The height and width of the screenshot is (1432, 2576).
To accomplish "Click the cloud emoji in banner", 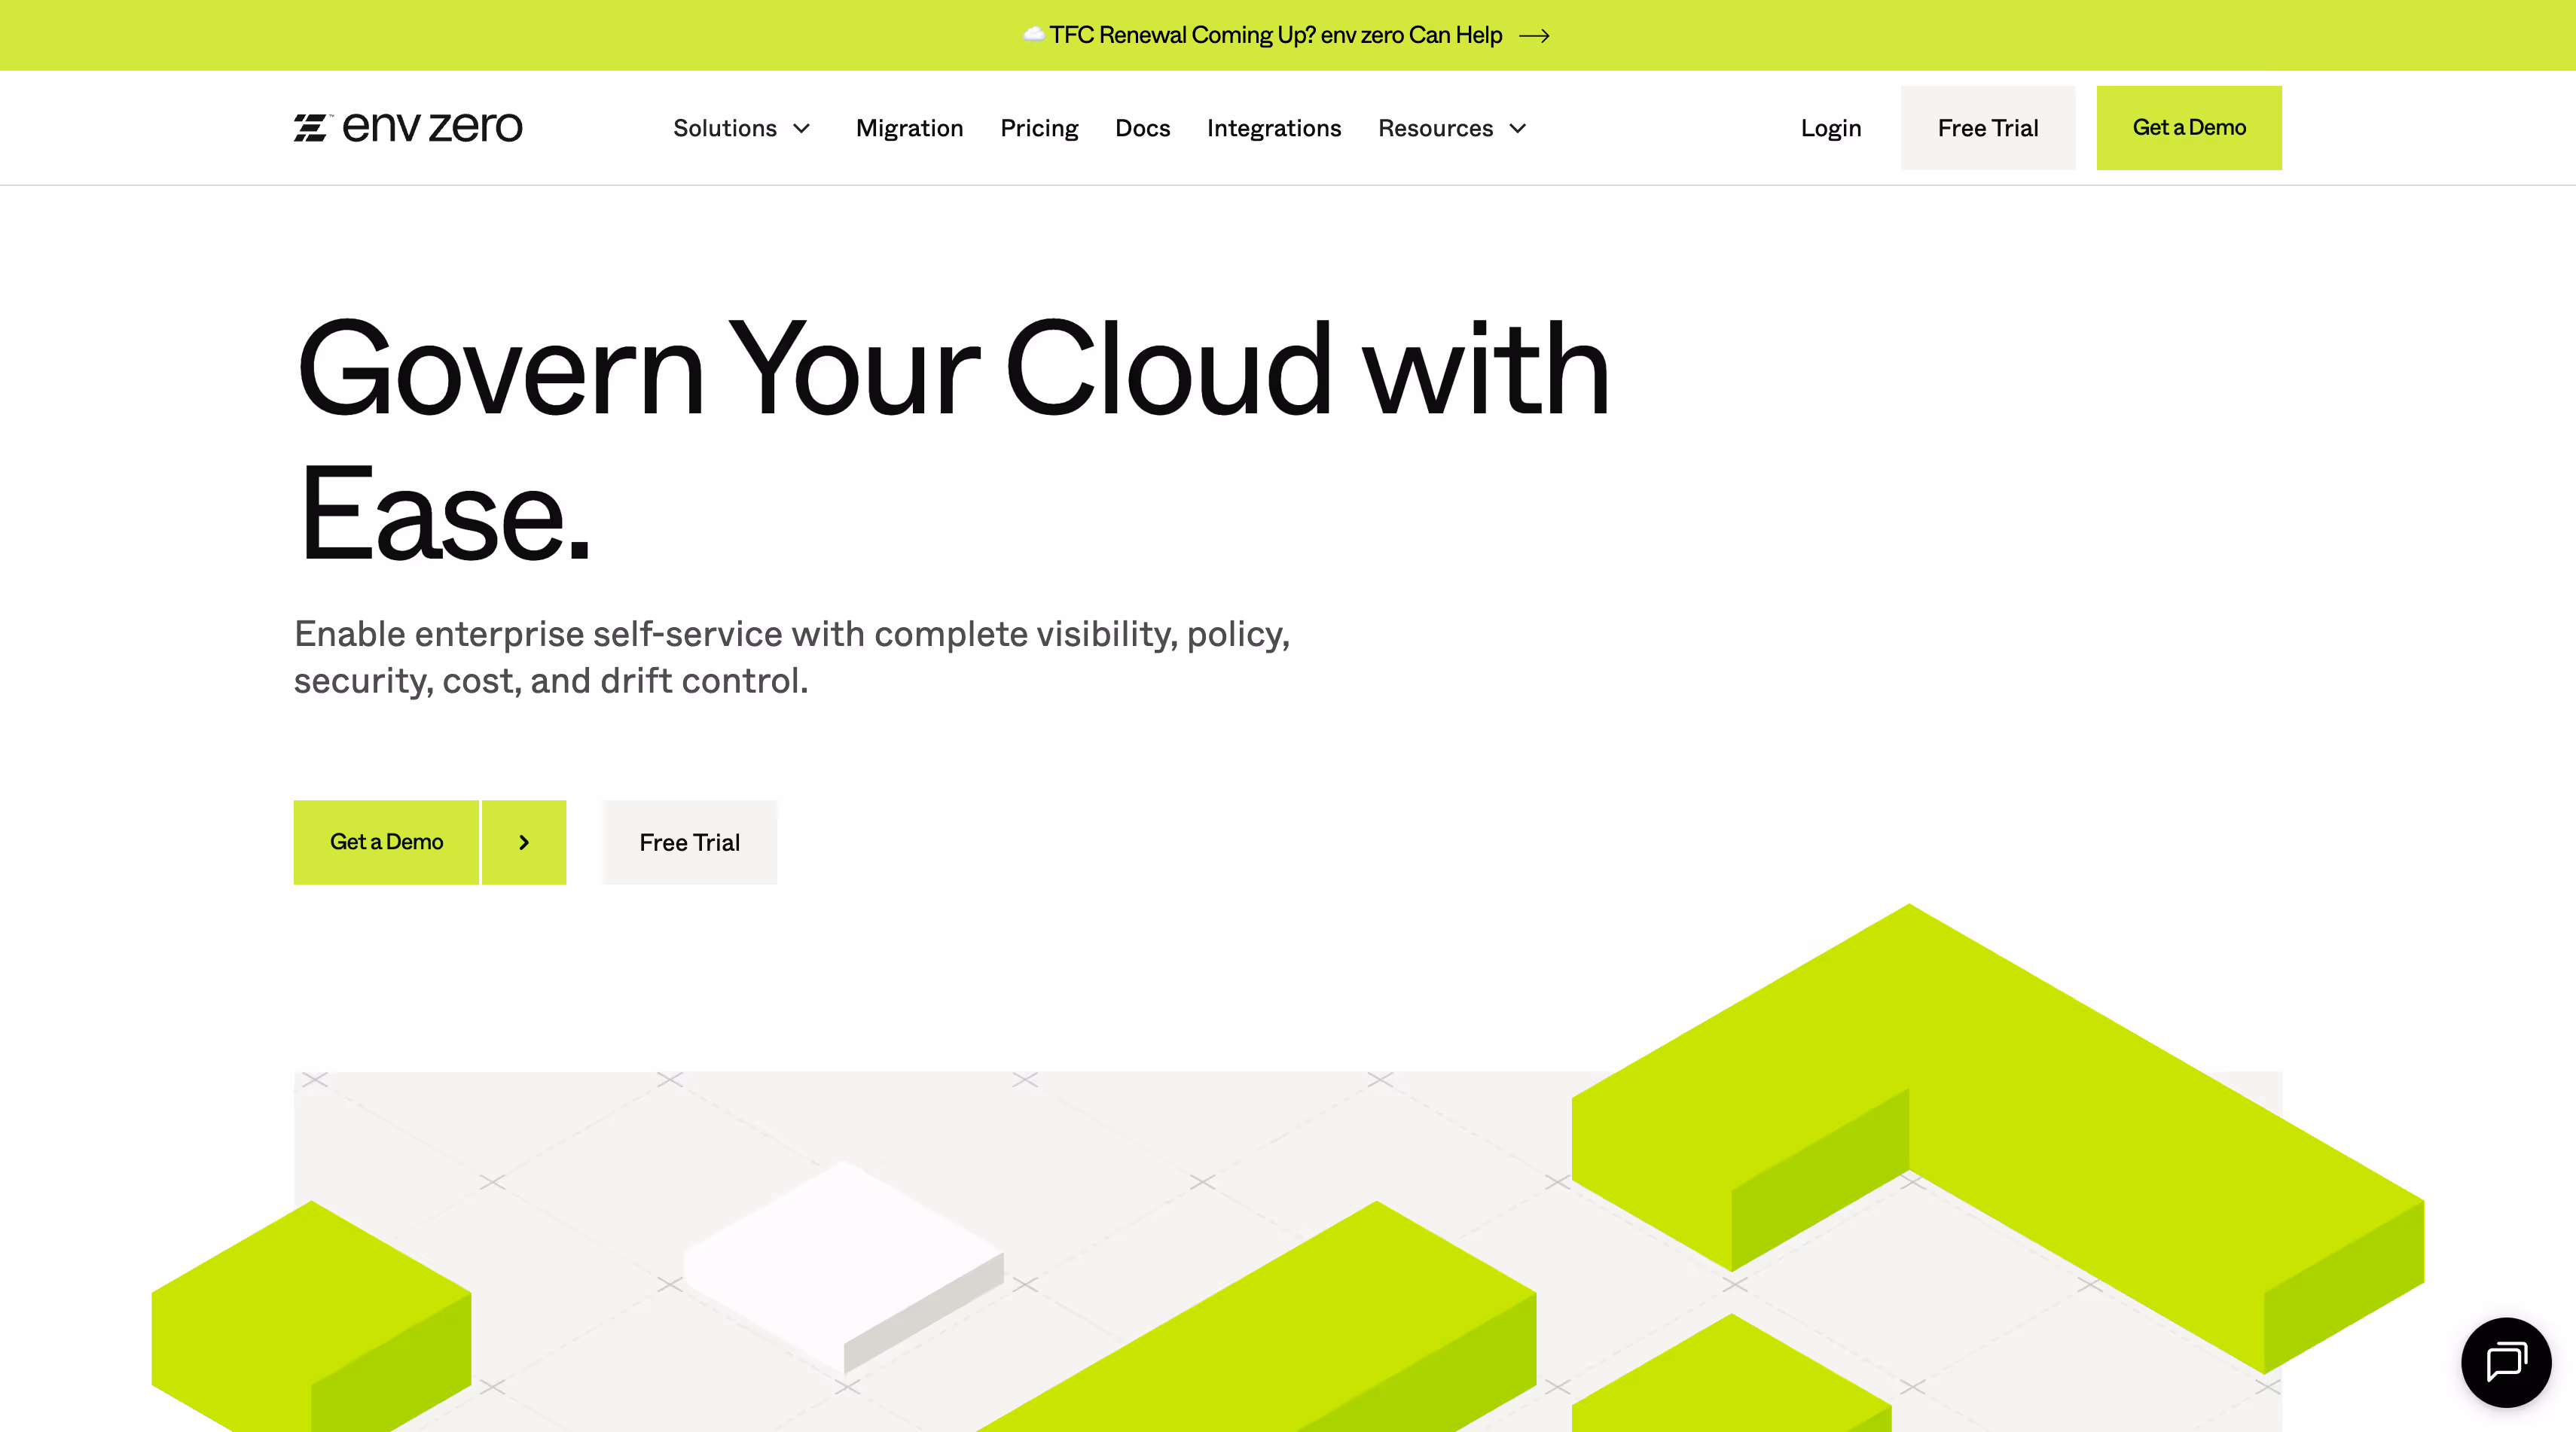I will pyautogui.click(x=1034, y=34).
